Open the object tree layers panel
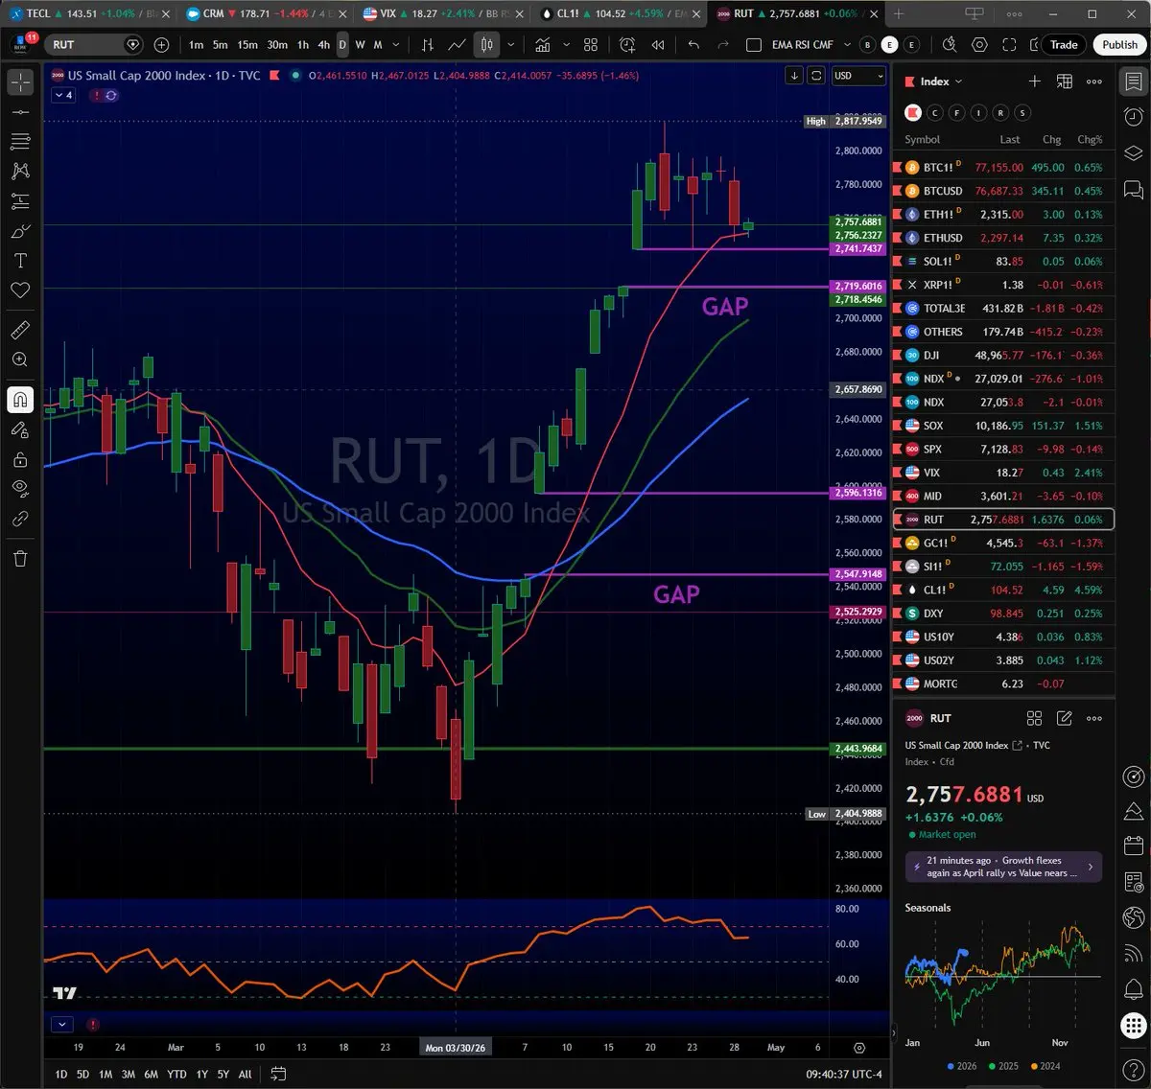 click(1133, 153)
